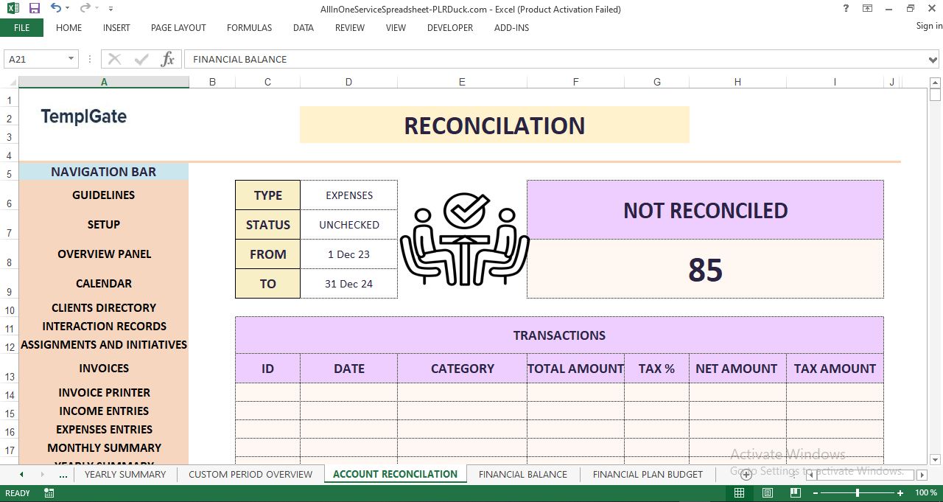Switch to YEARLY SUMMARY sheet tab
This screenshot has width=943, height=502.
point(125,475)
